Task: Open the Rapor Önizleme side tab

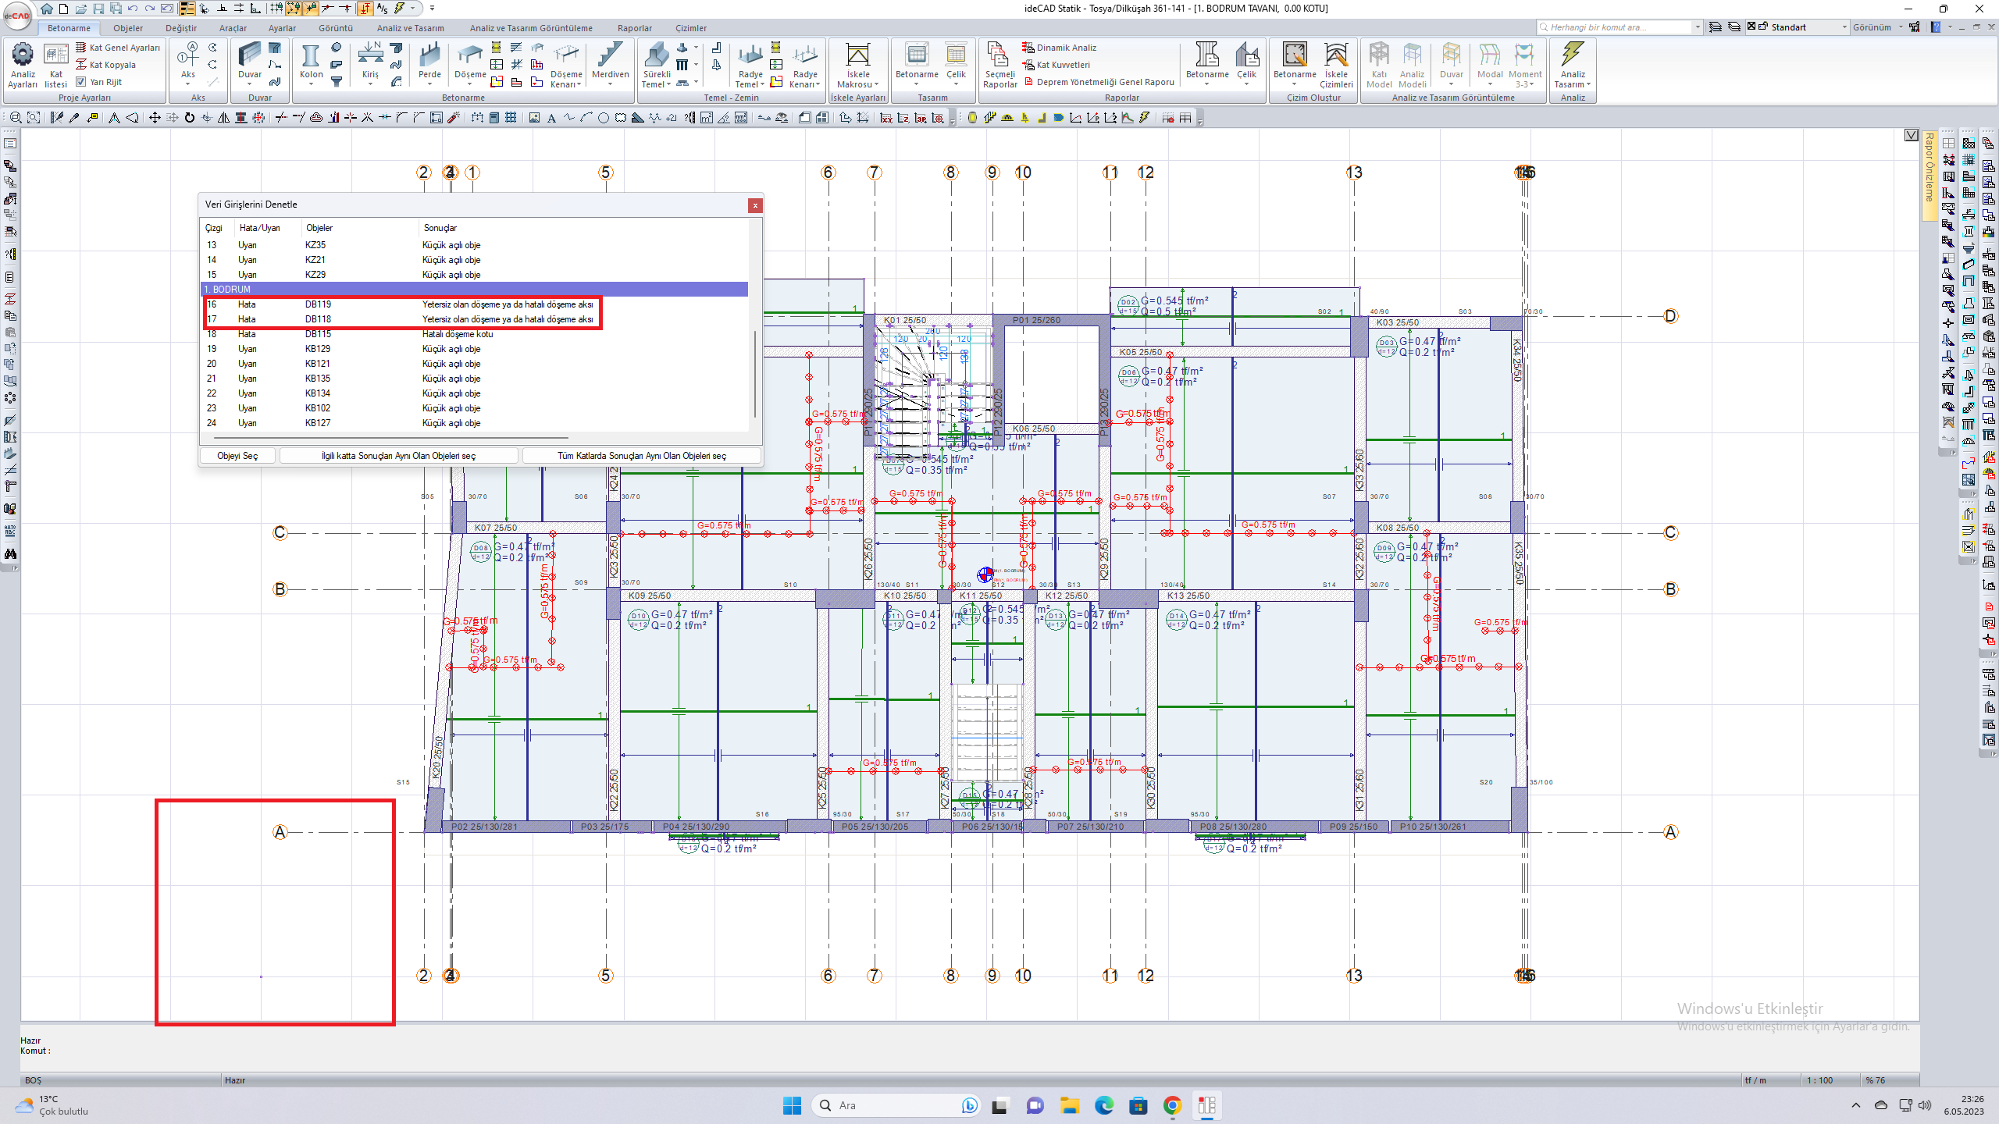Action: [1930, 176]
